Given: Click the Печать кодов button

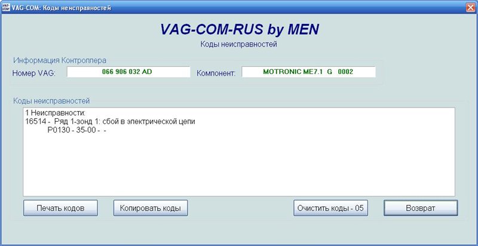Looking at the screenshot, I should pos(60,208).
